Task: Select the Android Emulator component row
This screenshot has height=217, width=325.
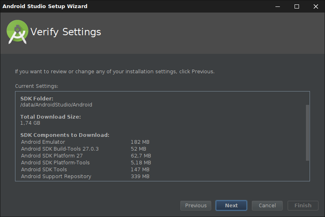Action: coord(43,142)
